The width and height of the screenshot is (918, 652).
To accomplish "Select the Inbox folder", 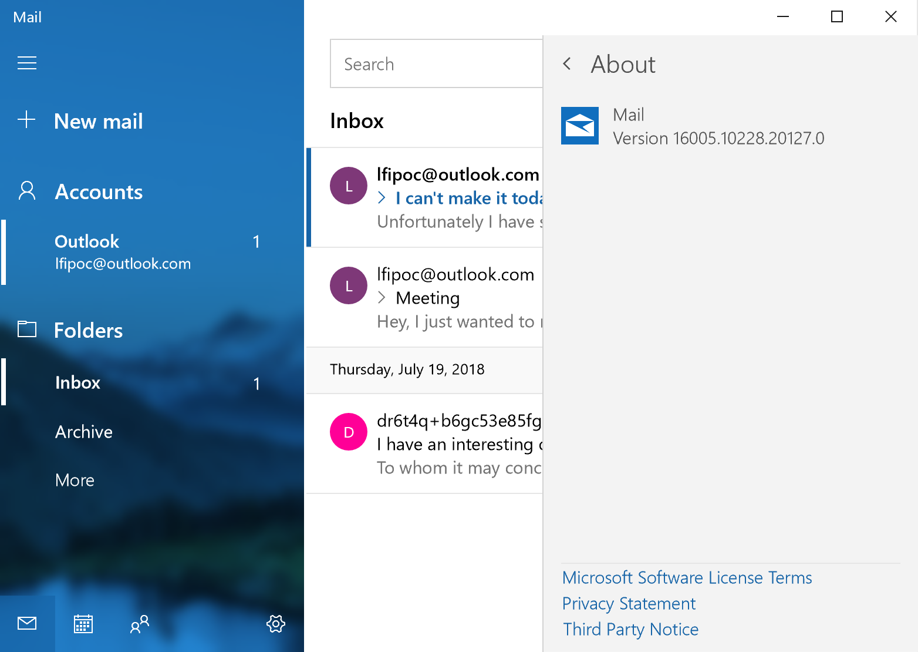I will coord(77,382).
